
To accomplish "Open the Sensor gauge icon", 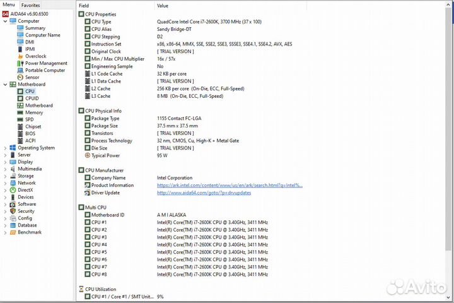I will pyautogui.click(x=20, y=78).
